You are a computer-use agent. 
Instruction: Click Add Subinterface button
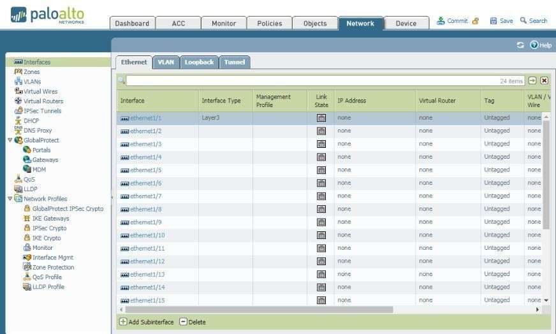(x=147, y=322)
